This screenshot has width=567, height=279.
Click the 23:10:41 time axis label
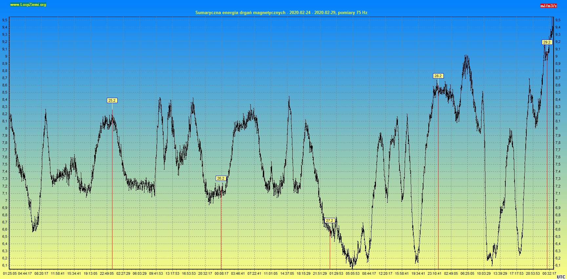[x=435, y=273]
